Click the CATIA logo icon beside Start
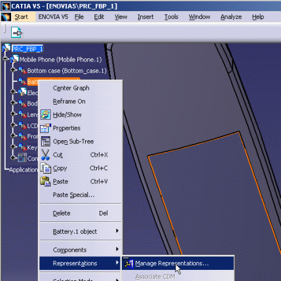The image size is (281, 281). point(6,17)
